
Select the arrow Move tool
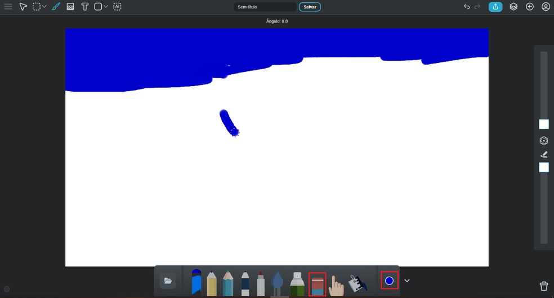23,7
